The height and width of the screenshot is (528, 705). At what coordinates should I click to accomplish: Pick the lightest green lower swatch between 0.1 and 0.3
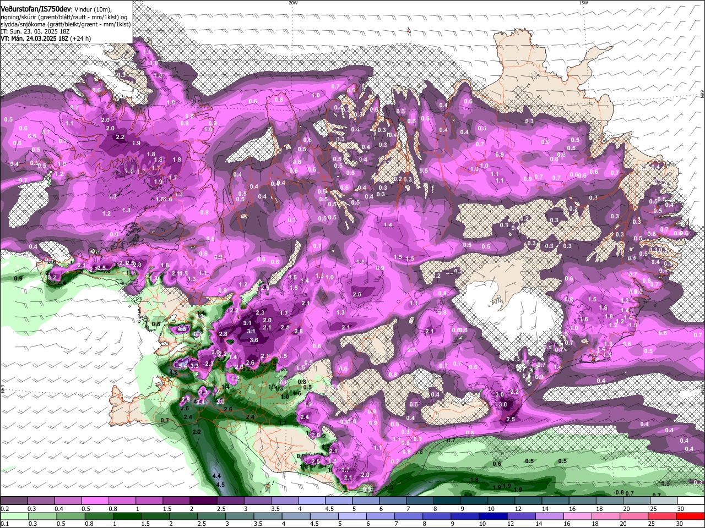[14, 516]
